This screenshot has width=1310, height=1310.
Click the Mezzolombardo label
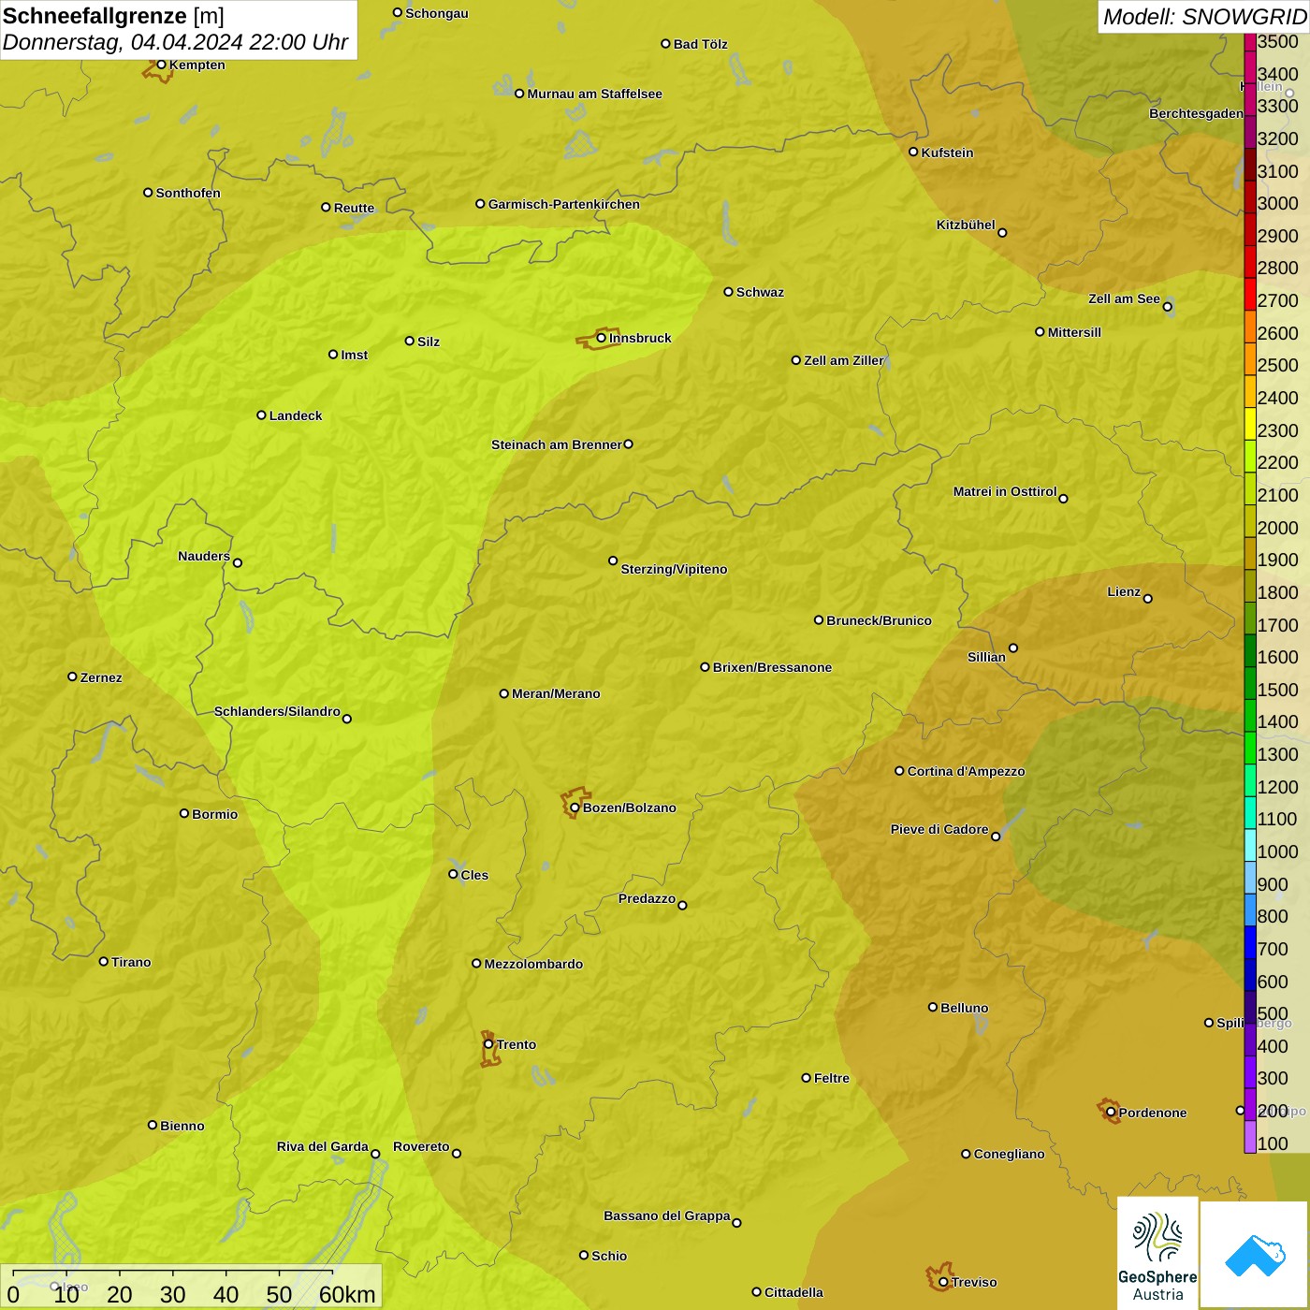pyautogui.click(x=533, y=964)
